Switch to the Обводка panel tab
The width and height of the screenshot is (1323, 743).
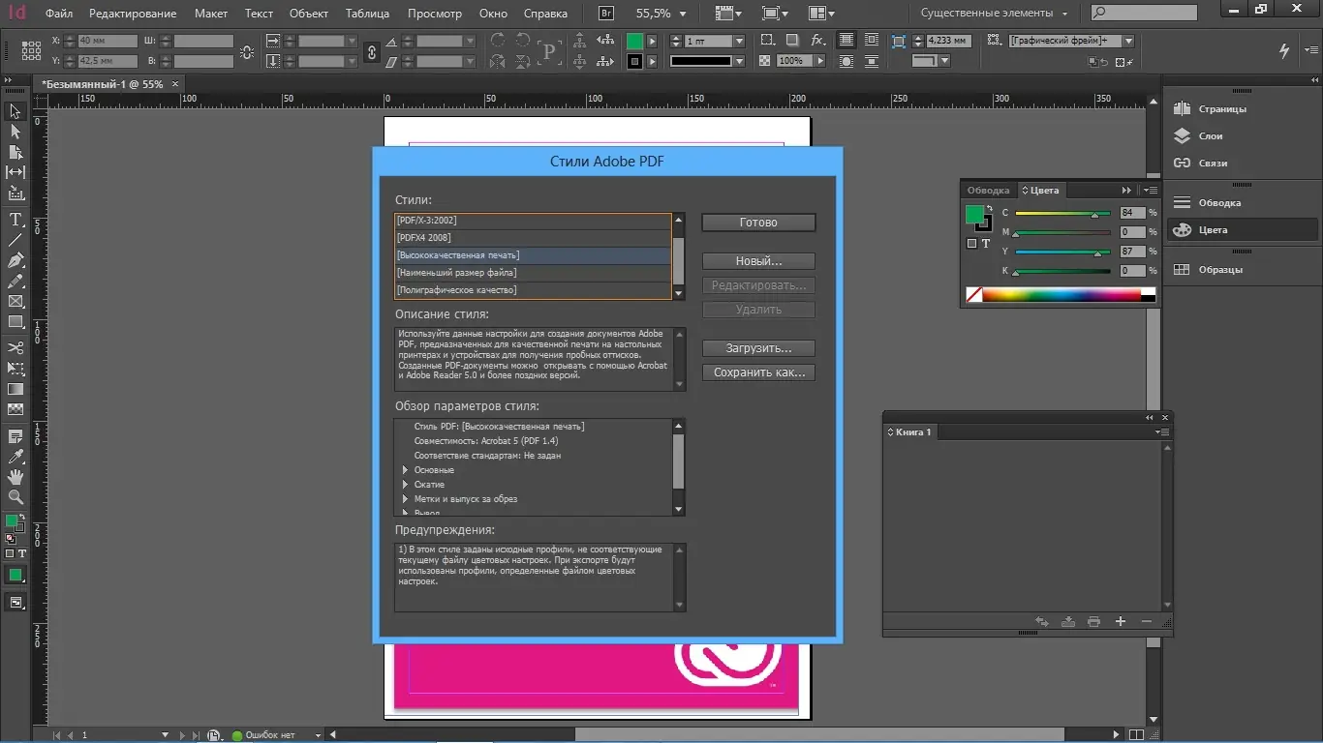pos(988,190)
